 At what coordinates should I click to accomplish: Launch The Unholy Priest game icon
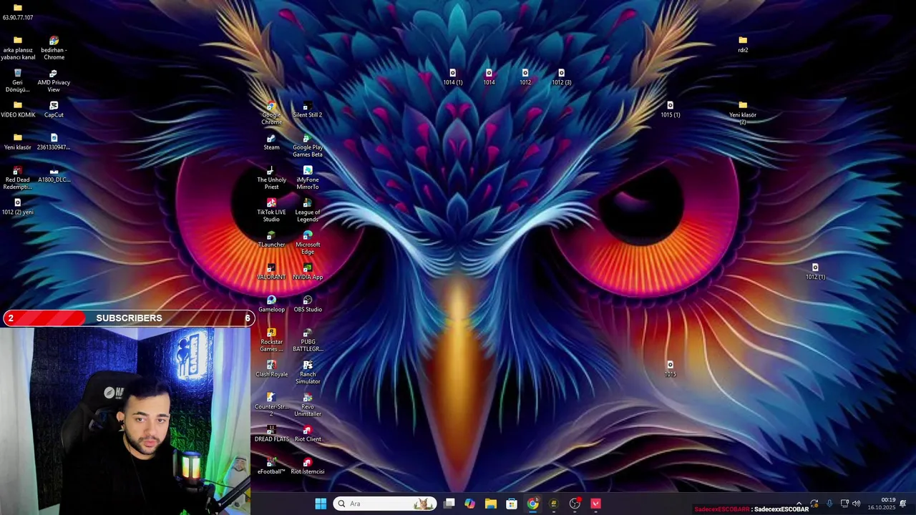coord(271,178)
